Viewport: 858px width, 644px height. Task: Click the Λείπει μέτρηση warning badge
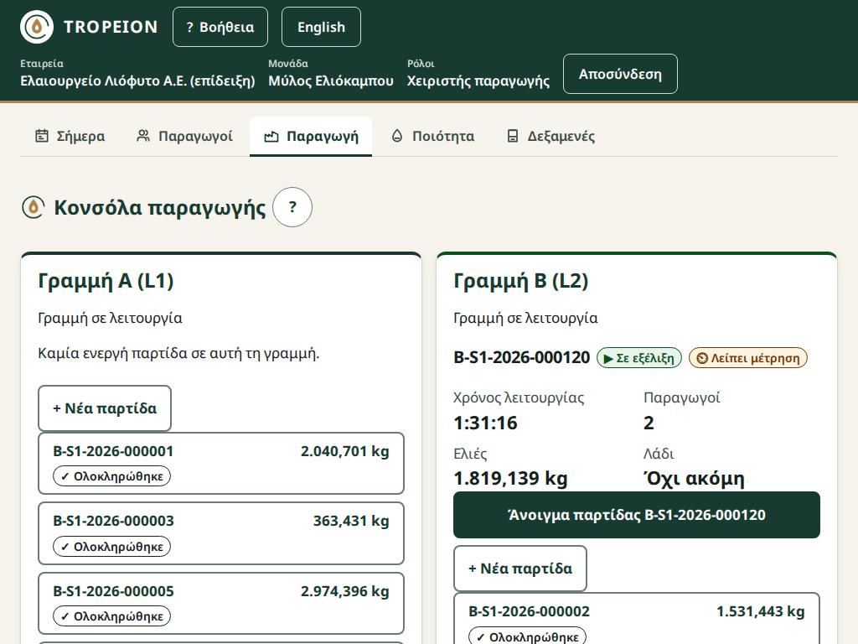(748, 358)
